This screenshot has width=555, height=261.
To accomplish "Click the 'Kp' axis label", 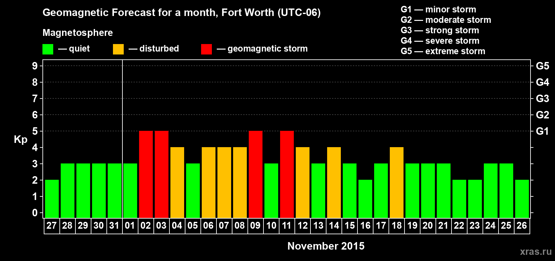I will 21,140.
